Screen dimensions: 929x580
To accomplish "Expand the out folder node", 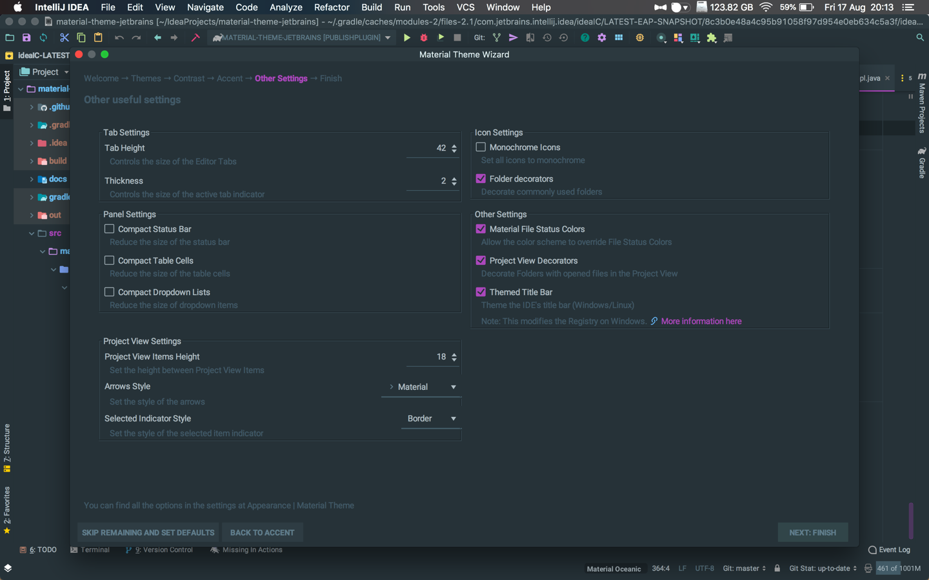I will coord(32,215).
